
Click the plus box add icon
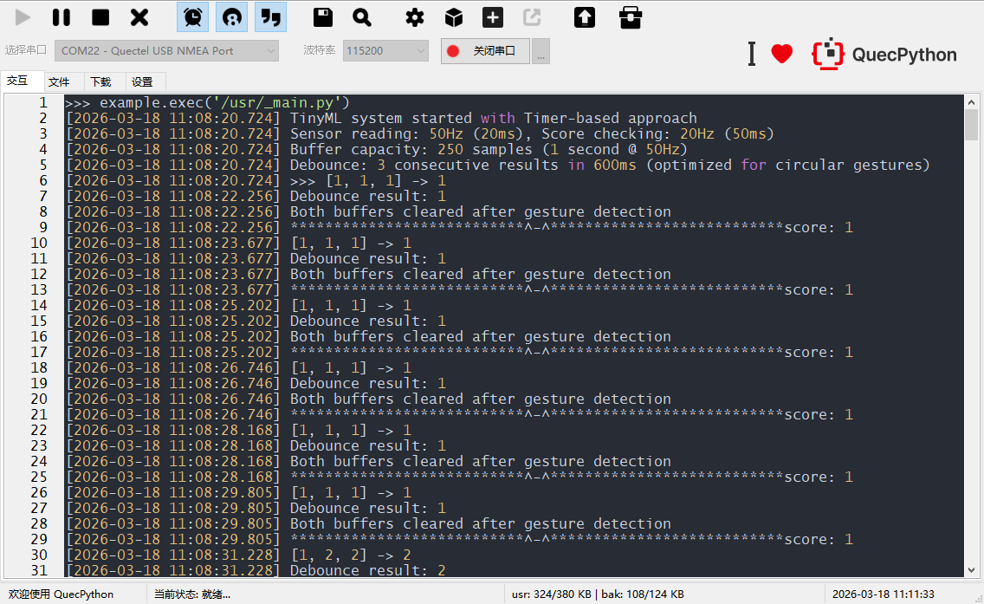coord(493,17)
